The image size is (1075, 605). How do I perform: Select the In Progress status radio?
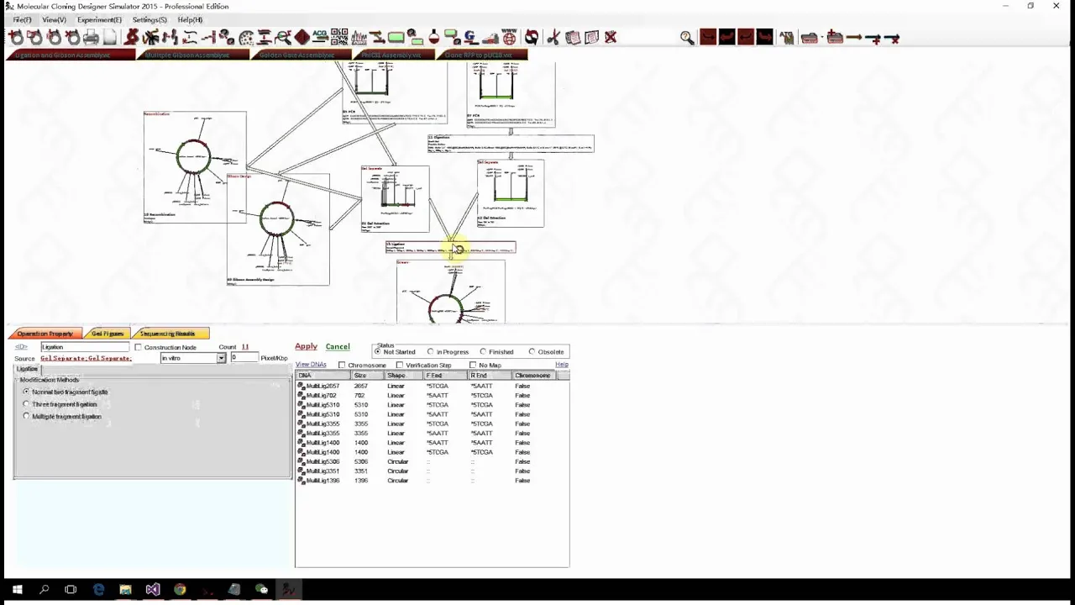[x=431, y=352]
